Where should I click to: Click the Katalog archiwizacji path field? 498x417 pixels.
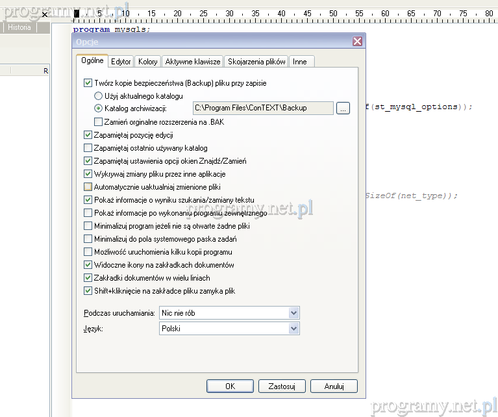tap(262, 108)
